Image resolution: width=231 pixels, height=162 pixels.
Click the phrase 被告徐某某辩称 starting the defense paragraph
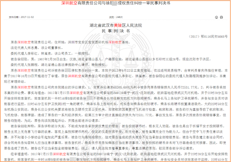22,126
